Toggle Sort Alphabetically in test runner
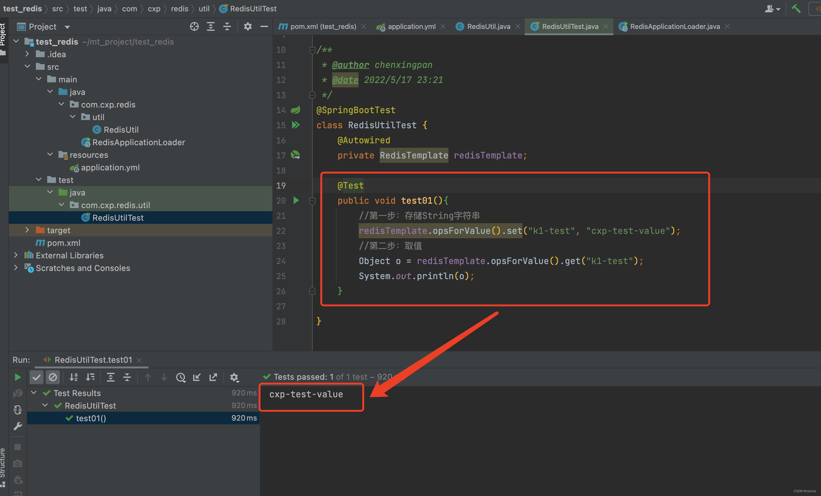Screen dimensions: 821x496 pyautogui.click(x=73, y=377)
